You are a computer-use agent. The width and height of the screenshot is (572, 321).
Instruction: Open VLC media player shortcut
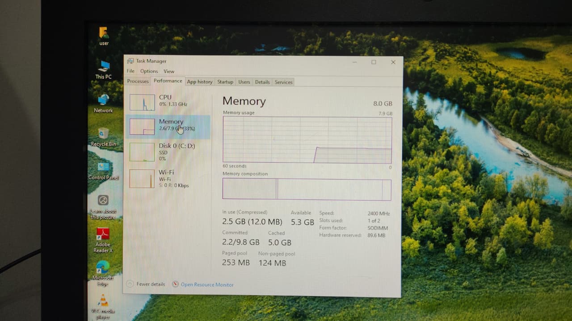tap(103, 300)
